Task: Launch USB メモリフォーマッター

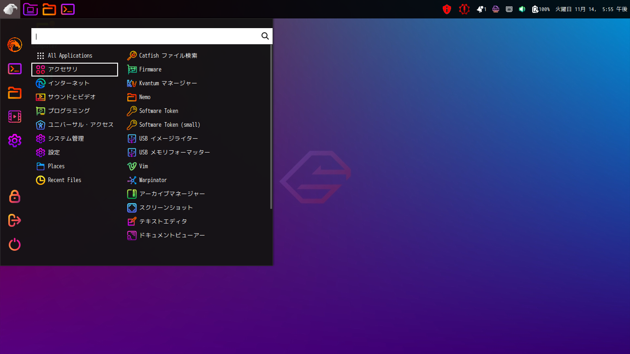Action: click(x=196, y=152)
